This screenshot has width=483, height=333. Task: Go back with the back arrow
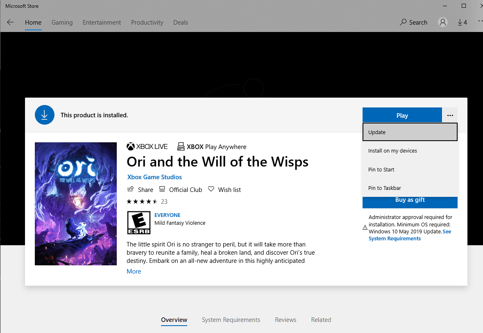pos(10,22)
